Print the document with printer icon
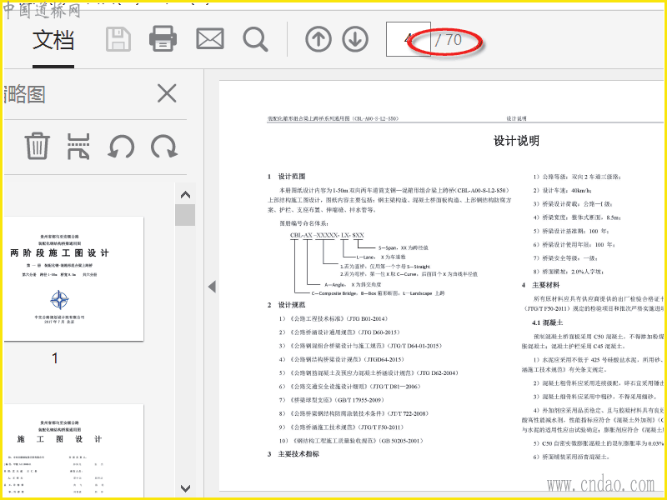 163,38
